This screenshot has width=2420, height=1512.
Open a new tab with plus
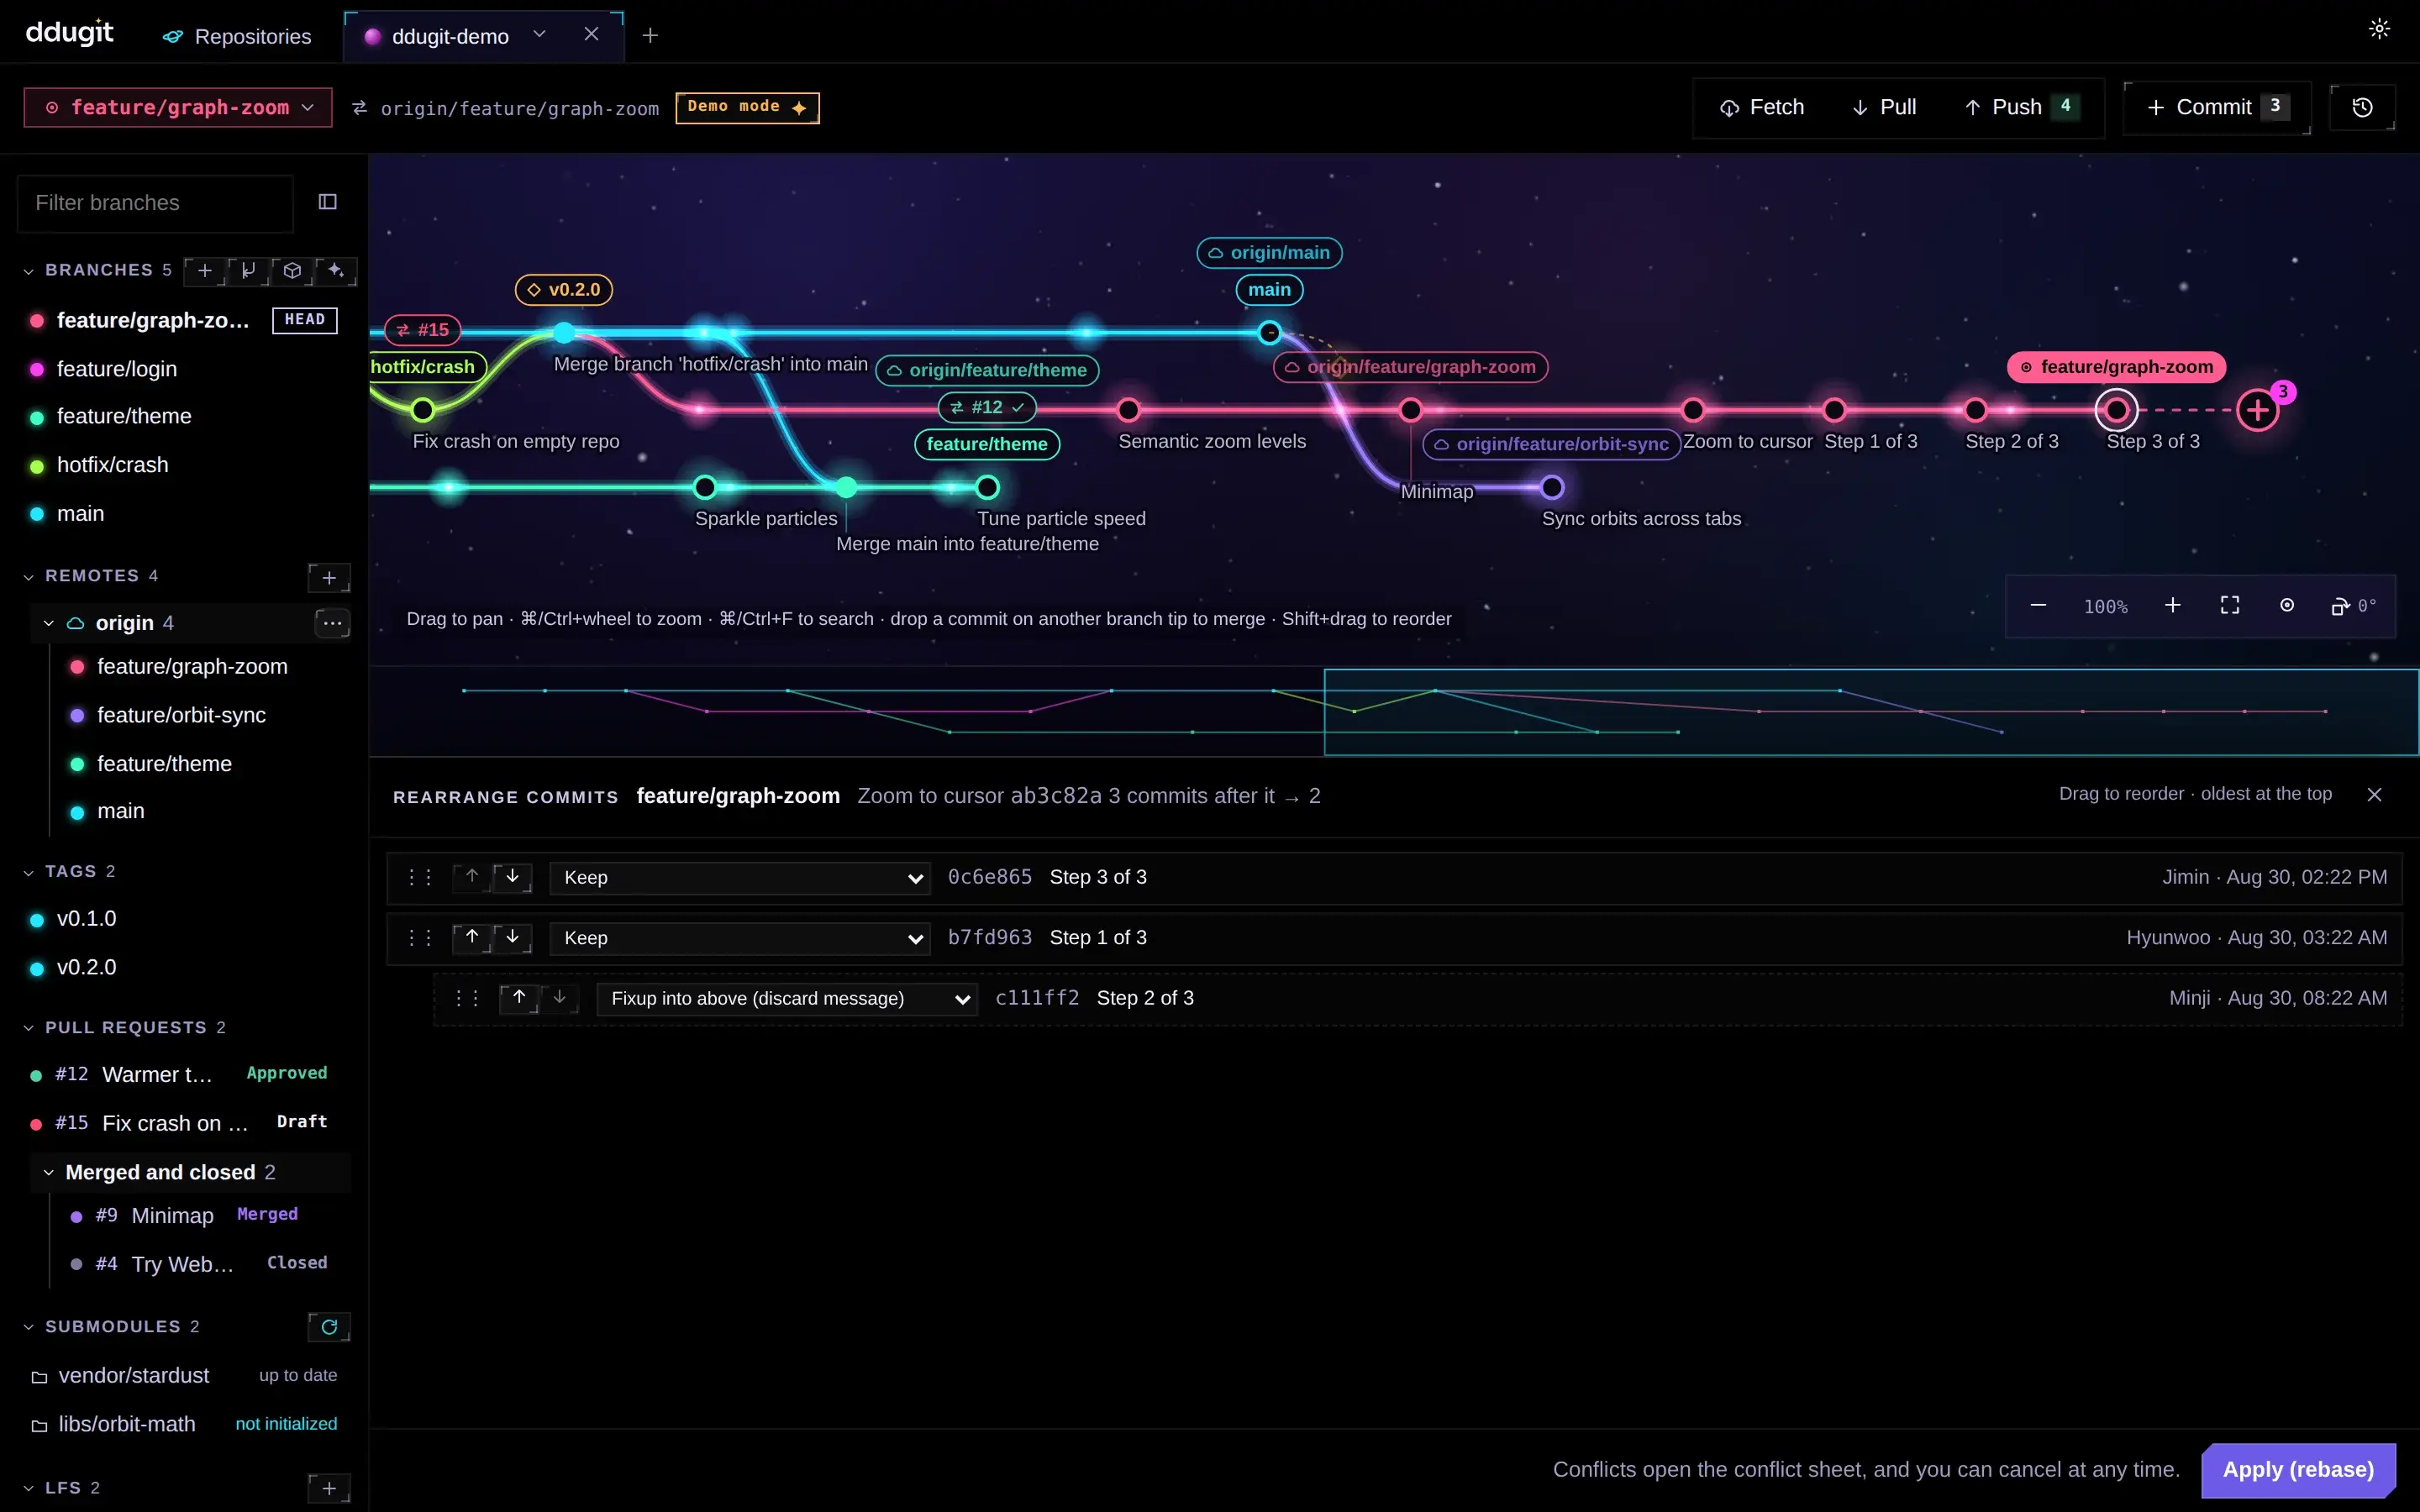(650, 35)
